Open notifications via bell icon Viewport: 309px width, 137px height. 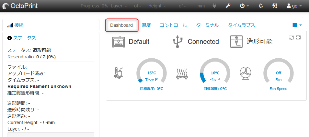[261, 6]
